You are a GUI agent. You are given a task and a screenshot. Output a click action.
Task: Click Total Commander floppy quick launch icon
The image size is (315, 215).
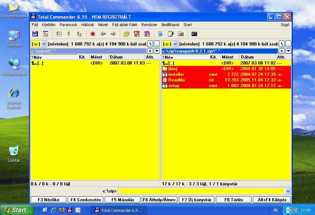coord(70,210)
